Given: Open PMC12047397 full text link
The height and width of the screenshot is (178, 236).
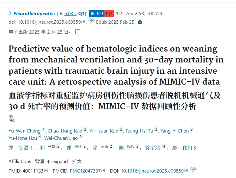Looking at the screenshot, I should click(85, 171).
